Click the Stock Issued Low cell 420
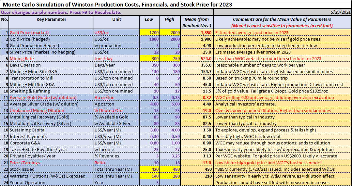This screenshot has height=186, width=352. pyautogui.click(x=149, y=169)
